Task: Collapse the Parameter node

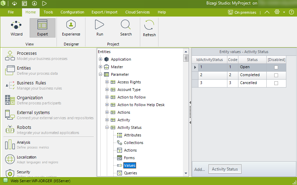Action: pyautogui.click(x=100, y=74)
